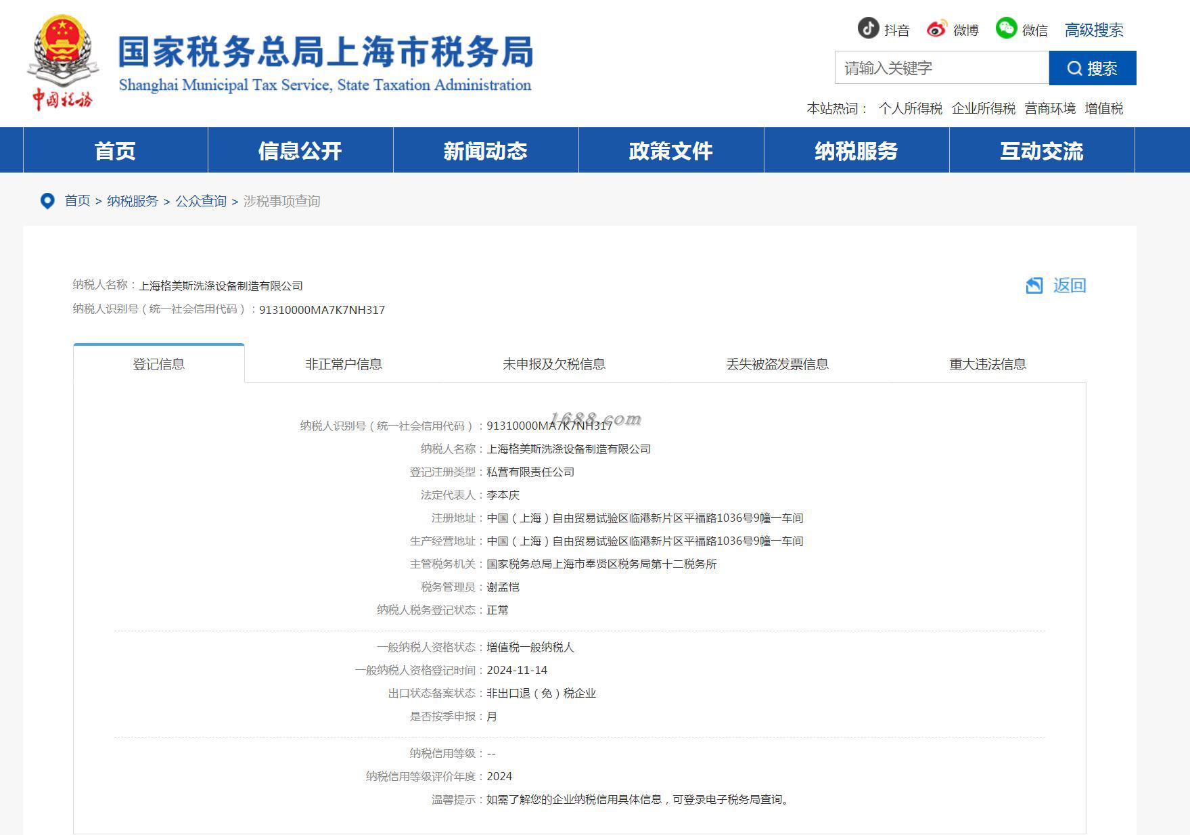Open hot word 个人所得税
The height and width of the screenshot is (835, 1190).
point(910,108)
